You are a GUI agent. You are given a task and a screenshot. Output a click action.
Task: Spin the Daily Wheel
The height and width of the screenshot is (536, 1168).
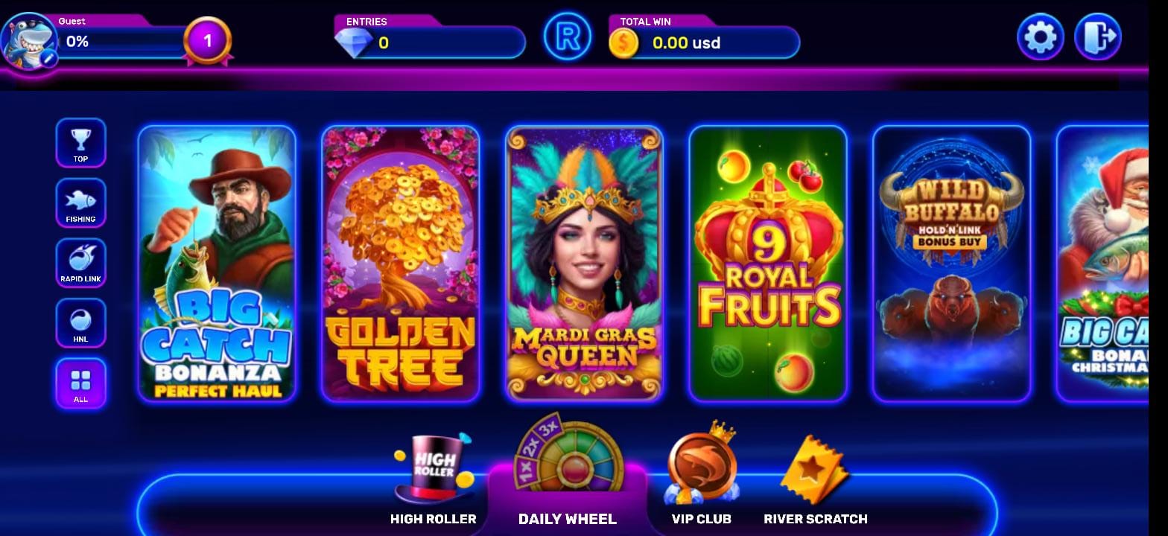[x=568, y=470]
